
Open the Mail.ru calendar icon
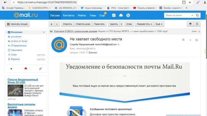pos(114,15)
